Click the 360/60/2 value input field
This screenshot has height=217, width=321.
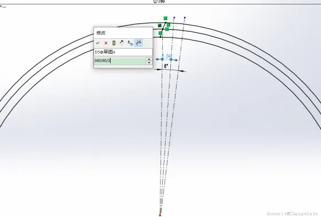(x=120, y=61)
